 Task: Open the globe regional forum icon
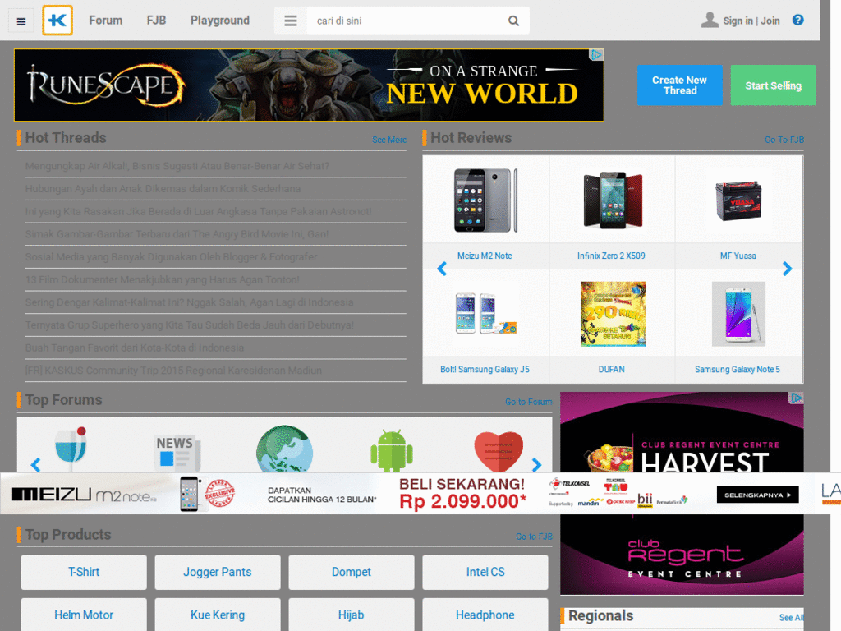point(285,449)
